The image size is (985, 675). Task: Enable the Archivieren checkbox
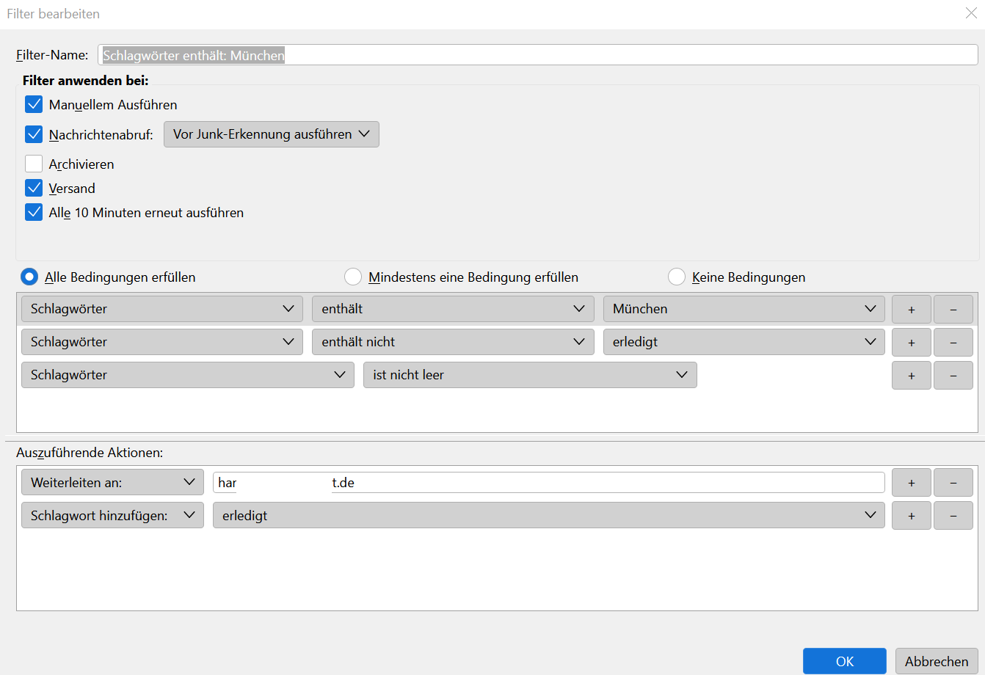pyautogui.click(x=34, y=164)
